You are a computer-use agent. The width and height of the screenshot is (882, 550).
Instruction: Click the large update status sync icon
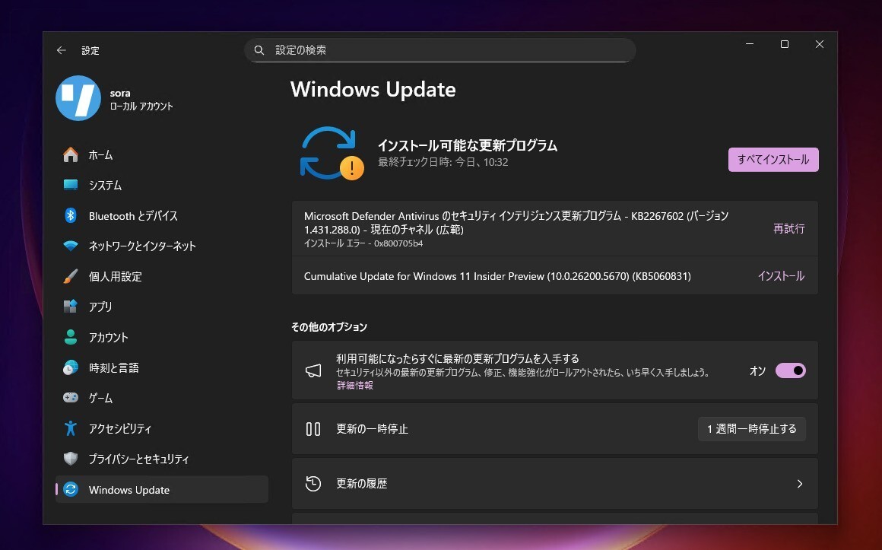(x=332, y=153)
